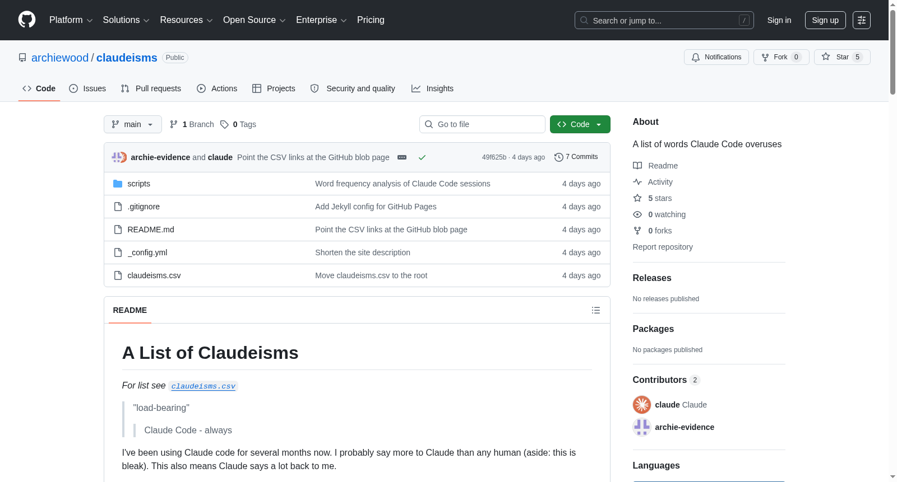Focus the Search or jump to field
The height and width of the screenshot is (482, 897).
tap(664, 20)
